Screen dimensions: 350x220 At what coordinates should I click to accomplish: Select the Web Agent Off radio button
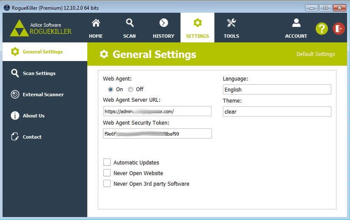[x=131, y=89]
